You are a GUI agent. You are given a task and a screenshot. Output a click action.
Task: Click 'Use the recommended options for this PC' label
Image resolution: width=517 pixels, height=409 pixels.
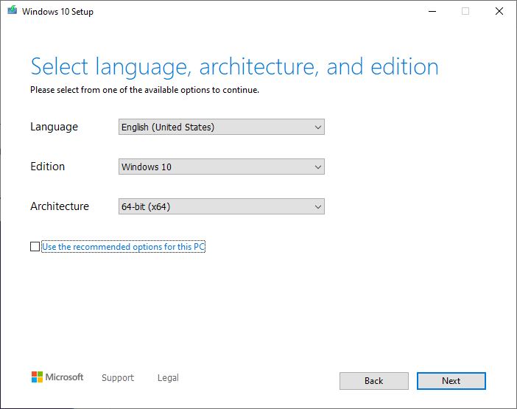click(123, 247)
